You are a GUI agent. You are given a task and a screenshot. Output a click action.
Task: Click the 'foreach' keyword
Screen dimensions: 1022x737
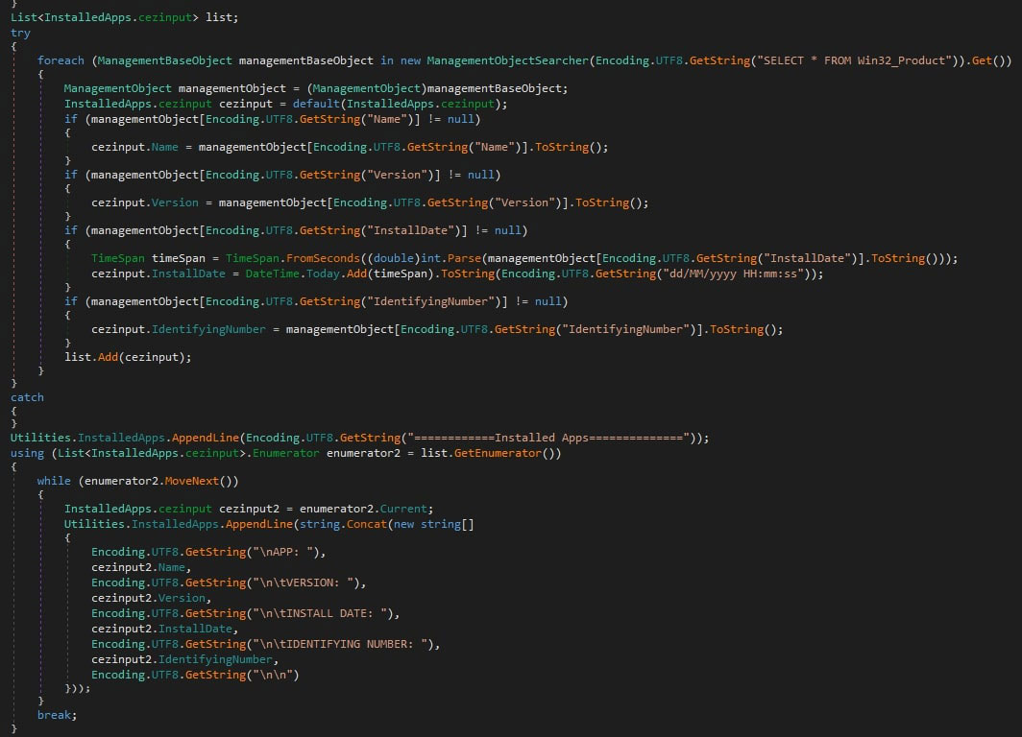tap(61, 60)
